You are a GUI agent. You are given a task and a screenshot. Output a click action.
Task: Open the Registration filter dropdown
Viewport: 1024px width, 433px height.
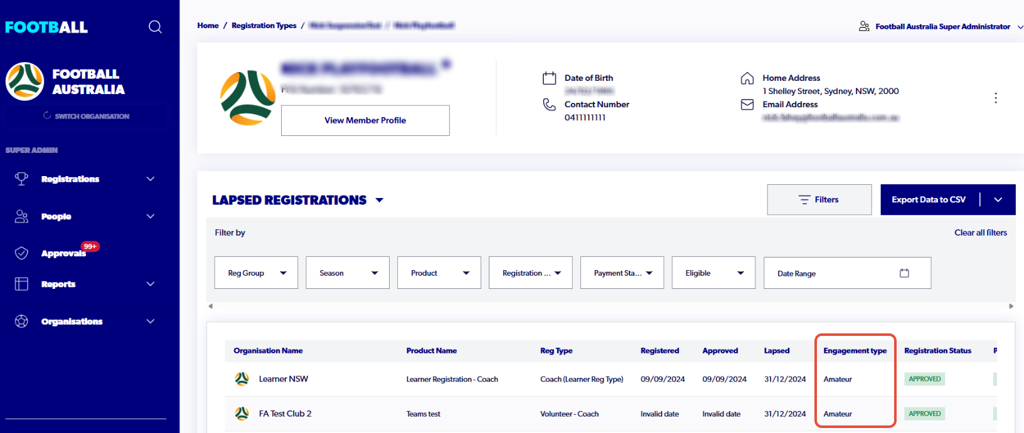pyautogui.click(x=531, y=273)
